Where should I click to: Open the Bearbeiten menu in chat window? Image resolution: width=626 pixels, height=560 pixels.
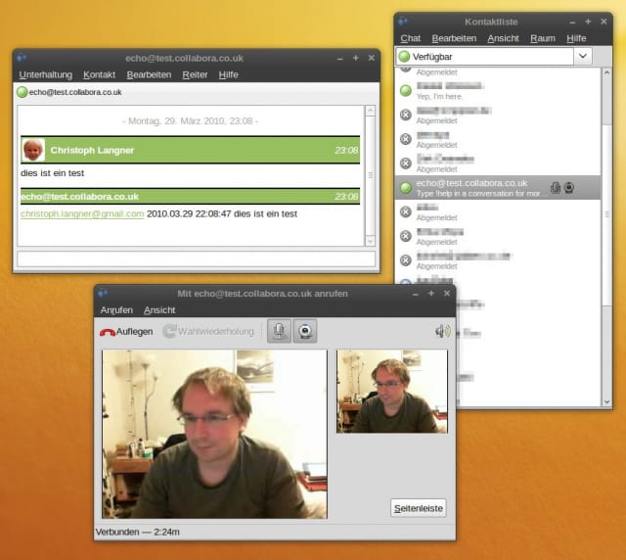coord(149,74)
